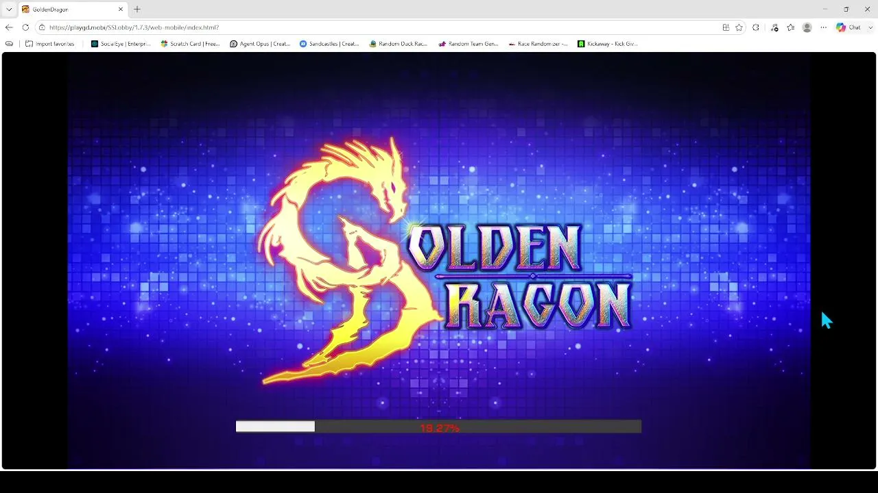Open Import favorites bookmark
878x493 pixels.
[50, 44]
